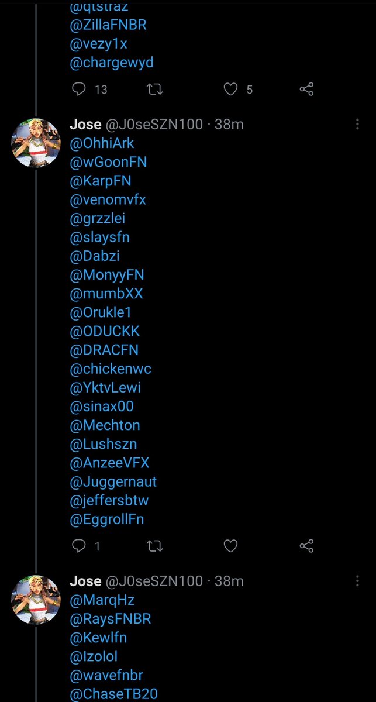The width and height of the screenshot is (376, 702).
Task: Open the @YktvLewi mention link
Action: pyautogui.click(x=105, y=388)
